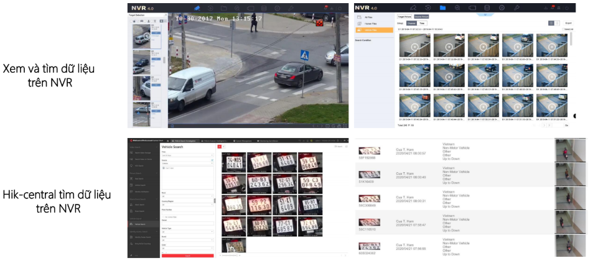Open Playback icon in right NVR window

pyautogui.click(x=427, y=7)
